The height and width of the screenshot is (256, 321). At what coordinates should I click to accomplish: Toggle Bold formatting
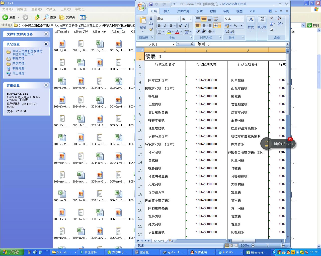pyautogui.click(x=159, y=26)
